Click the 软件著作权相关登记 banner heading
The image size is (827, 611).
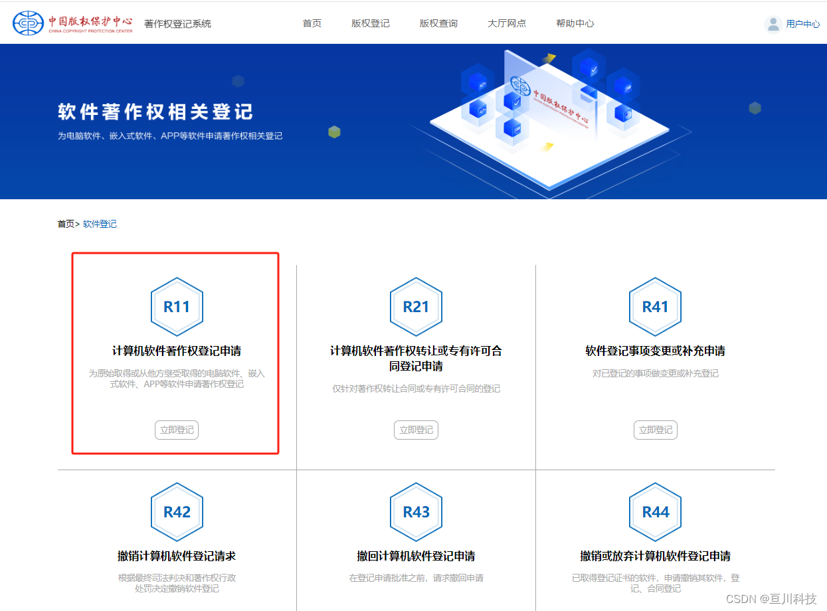[155, 112]
